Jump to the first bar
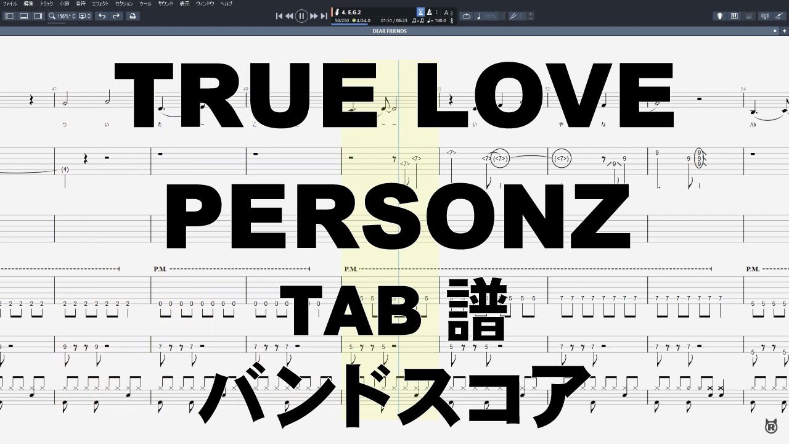 point(279,16)
